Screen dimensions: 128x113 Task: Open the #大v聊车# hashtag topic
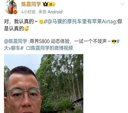point(14,48)
